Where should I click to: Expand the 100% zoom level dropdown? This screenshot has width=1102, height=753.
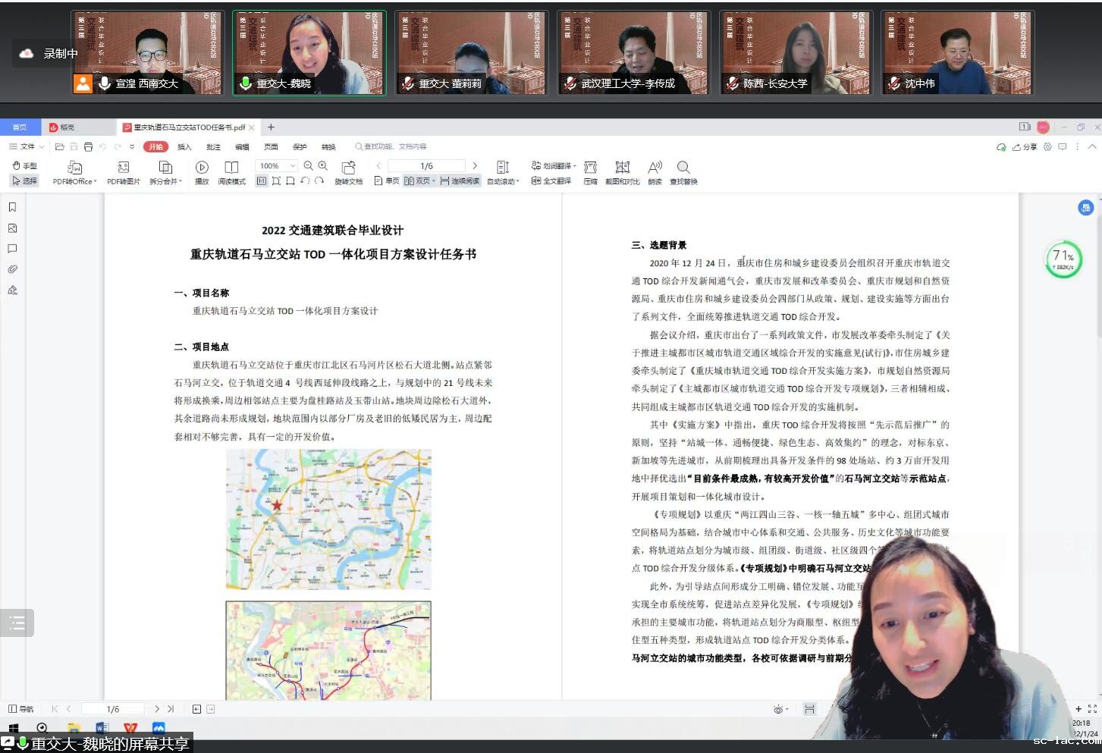(x=293, y=166)
